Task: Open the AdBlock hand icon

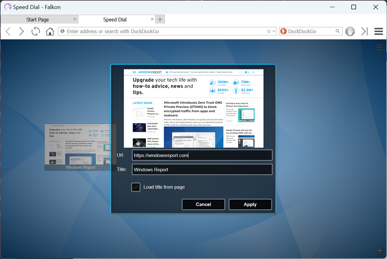Action: (350, 31)
